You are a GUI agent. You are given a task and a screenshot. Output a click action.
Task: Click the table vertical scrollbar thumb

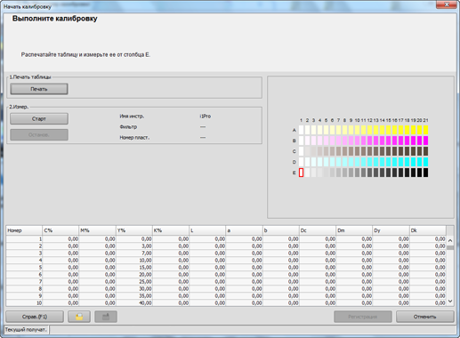450,247
